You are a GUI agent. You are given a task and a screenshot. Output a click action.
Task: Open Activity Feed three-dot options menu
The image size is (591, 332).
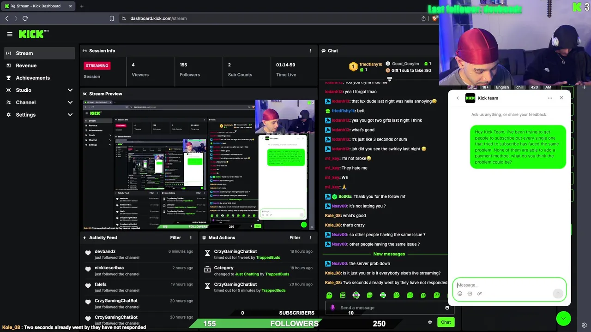(191, 237)
